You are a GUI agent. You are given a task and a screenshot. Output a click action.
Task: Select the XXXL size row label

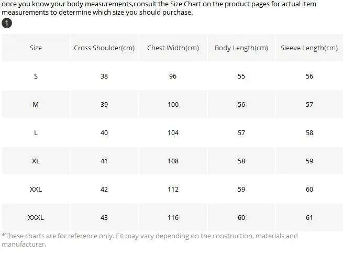[x=36, y=218]
